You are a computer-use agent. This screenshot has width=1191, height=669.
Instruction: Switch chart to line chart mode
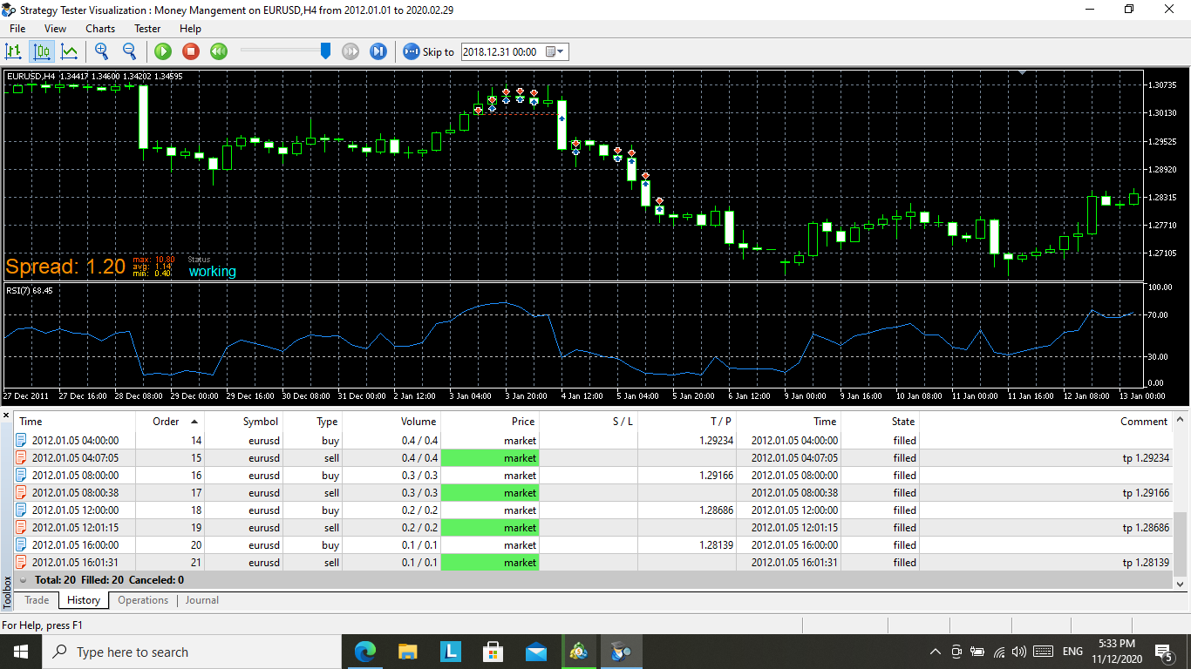click(69, 51)
